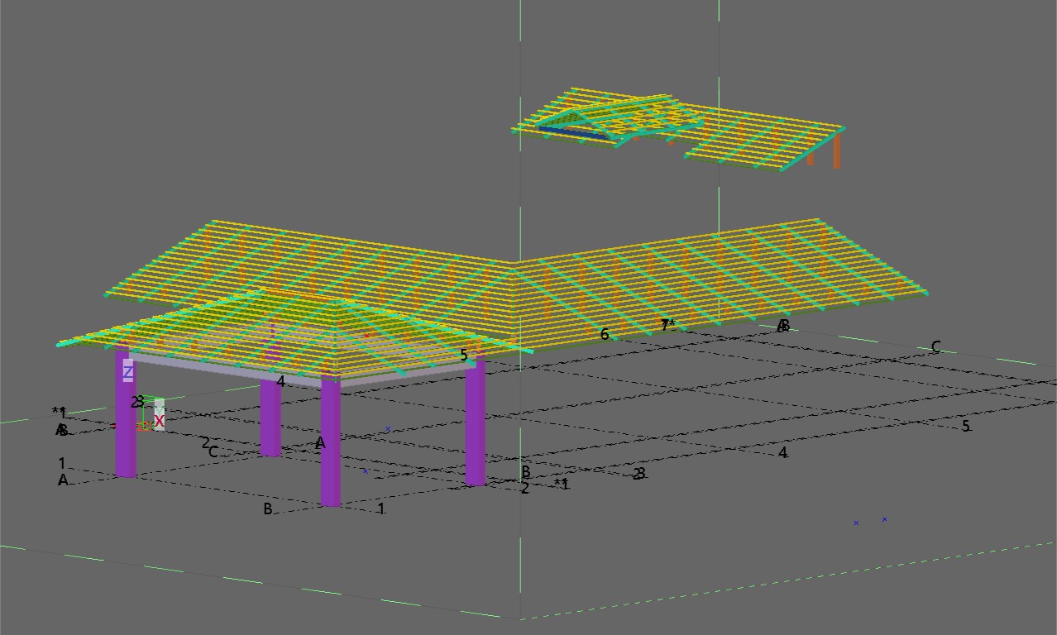The width and height of the screenshot is (1057, 635).
Task: Click the 7* grid label
Action: pyautogui.click(x=667, y=325)
